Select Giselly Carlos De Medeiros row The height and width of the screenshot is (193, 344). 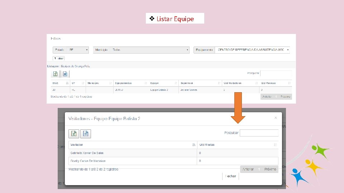(x=173, y=161)
